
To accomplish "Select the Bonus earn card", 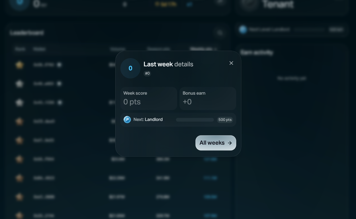I will pos(208,98).
